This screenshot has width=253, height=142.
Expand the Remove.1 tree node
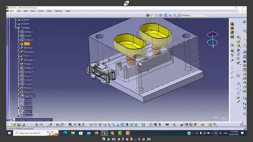19,48
